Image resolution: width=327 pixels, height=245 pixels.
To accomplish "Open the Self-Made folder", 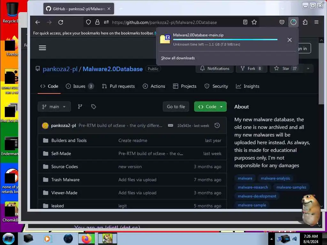I will (61, 153).
